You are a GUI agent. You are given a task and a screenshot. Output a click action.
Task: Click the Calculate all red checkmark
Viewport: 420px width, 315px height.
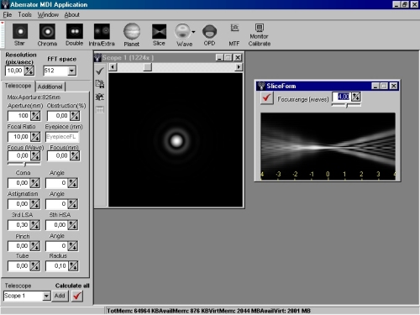[x=77, y=296]
